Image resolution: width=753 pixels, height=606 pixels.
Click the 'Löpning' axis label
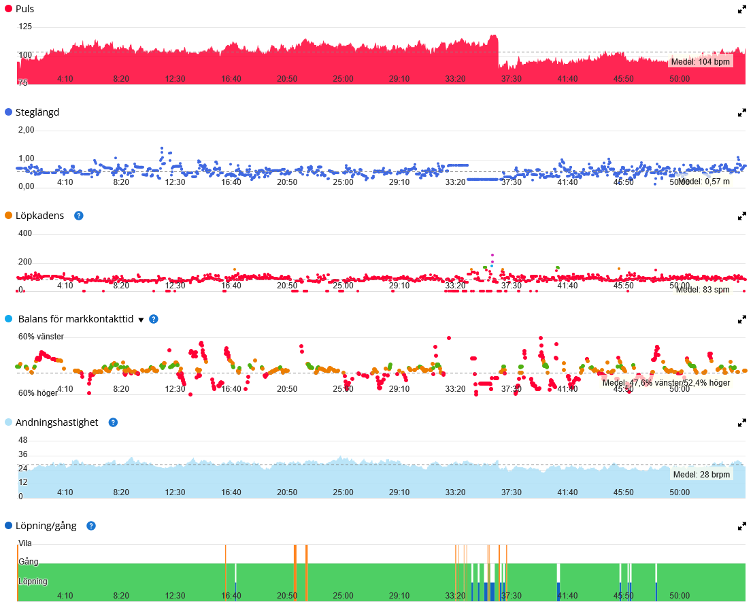tap(33, 582)
